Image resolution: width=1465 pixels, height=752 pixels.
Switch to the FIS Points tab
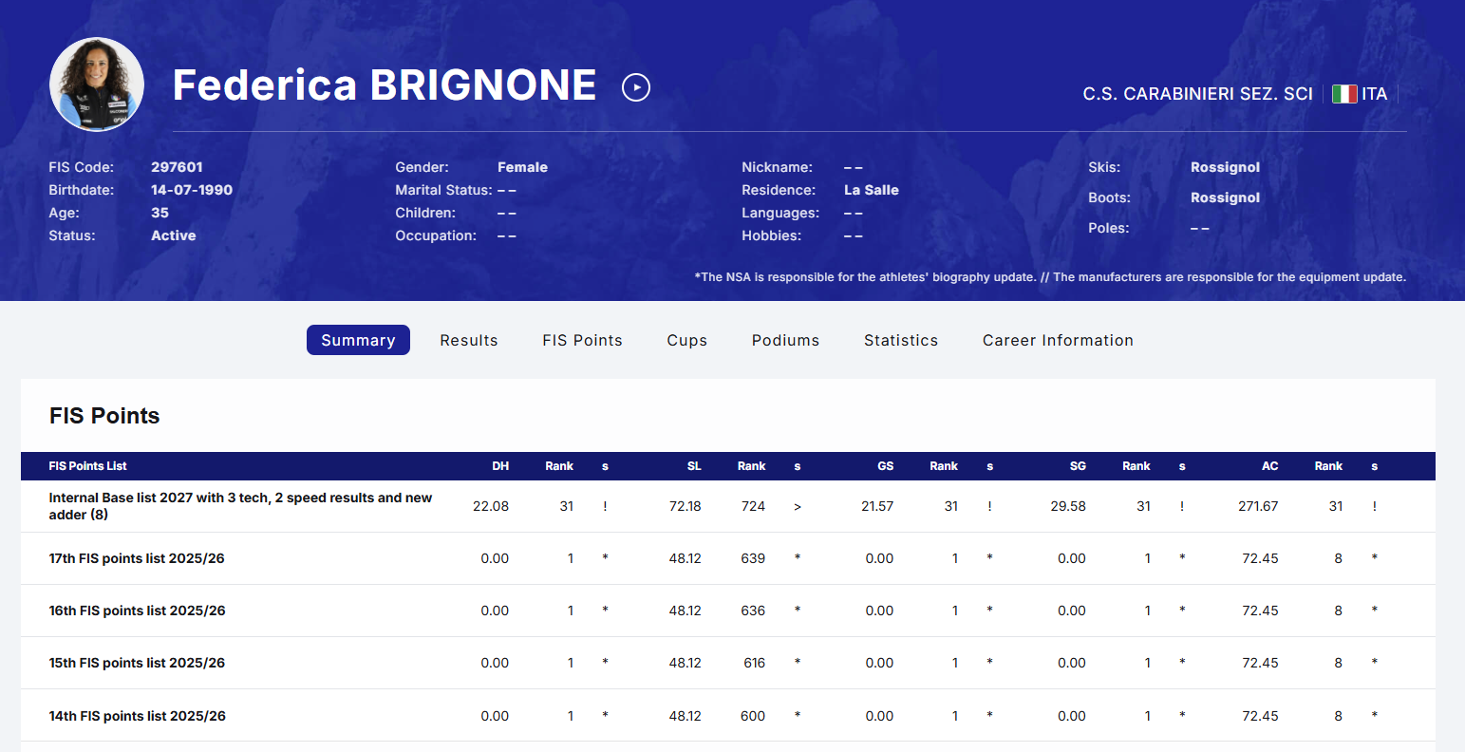[582, 340]
